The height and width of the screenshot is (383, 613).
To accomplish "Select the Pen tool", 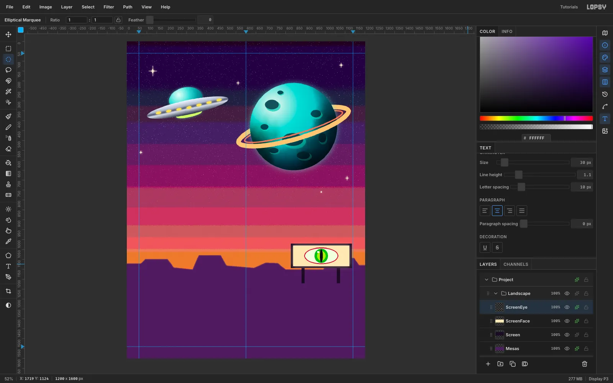I will click(x=8, y=277).
